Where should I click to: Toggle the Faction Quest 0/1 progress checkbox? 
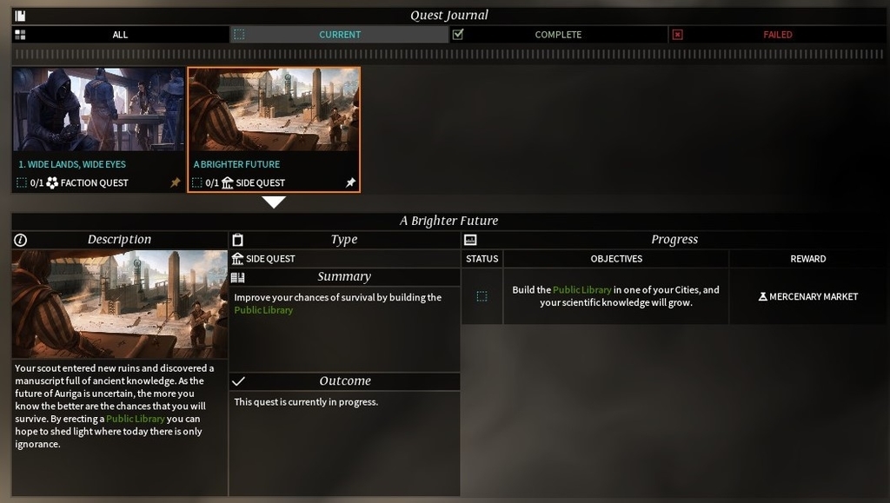(x=22, y=182)
